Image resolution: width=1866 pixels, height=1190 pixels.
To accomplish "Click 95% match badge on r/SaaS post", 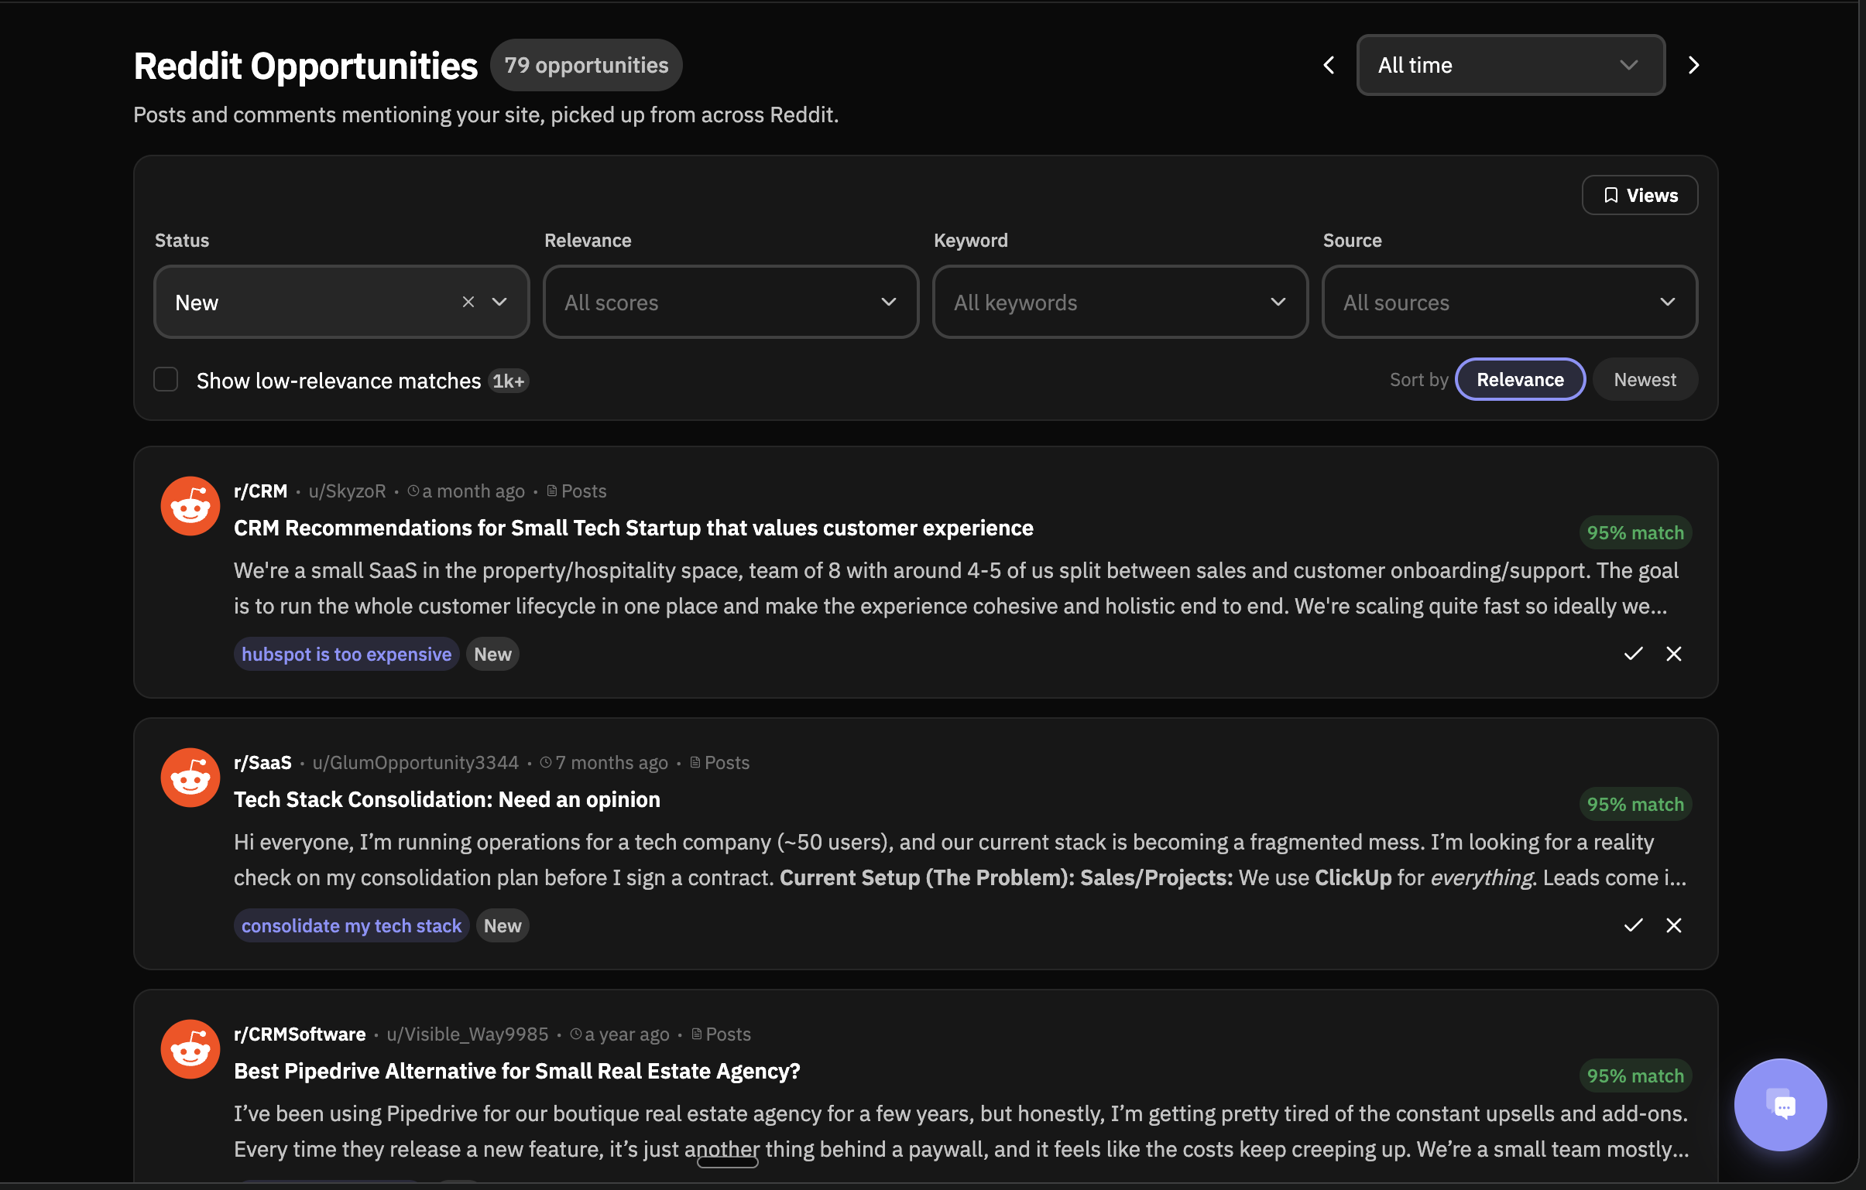I will 1635,805.
